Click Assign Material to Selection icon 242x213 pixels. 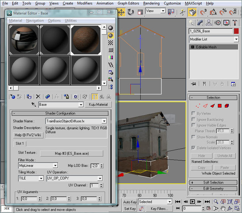tap(29, 97)
